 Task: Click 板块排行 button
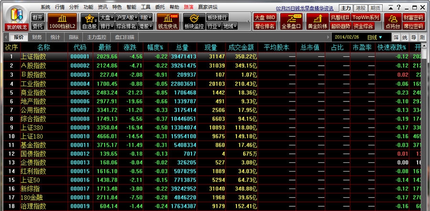[x=217, y=18]
